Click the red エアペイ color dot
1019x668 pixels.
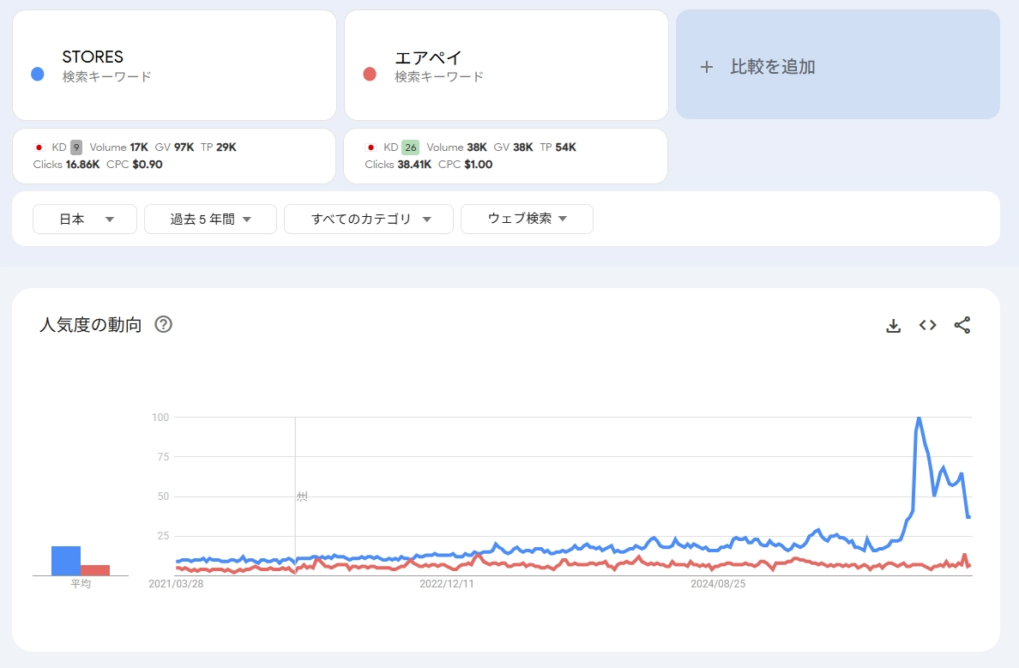370,75
